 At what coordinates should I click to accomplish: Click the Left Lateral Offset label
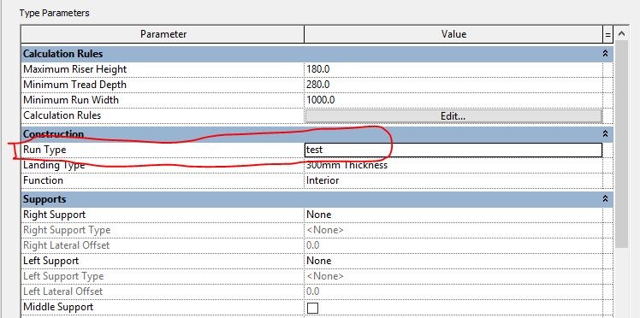(x=62, y=291)
